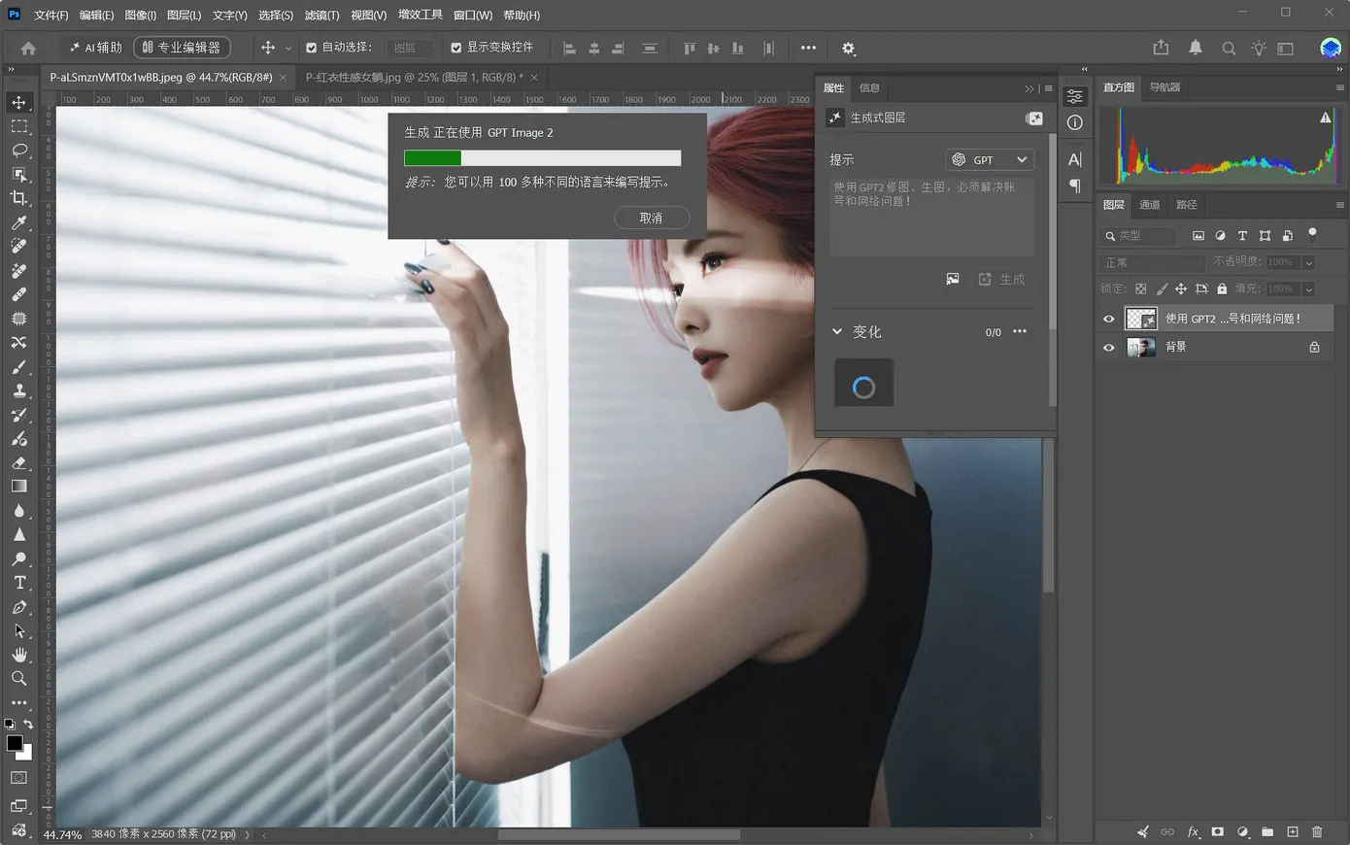Switch to the 导航器 tab
Image resolution: width=1350 pixels, height=845 pixels.
[x=1165, y=87]
